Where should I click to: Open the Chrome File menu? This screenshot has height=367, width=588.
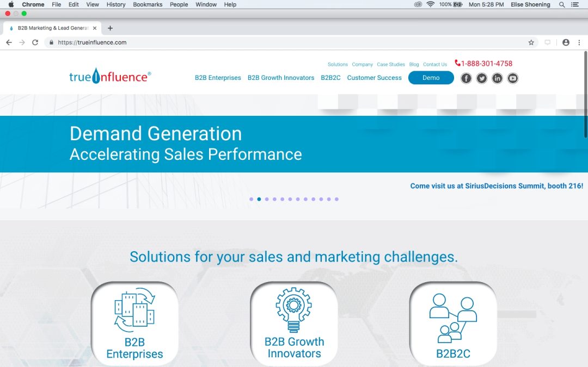click(56, 4)
